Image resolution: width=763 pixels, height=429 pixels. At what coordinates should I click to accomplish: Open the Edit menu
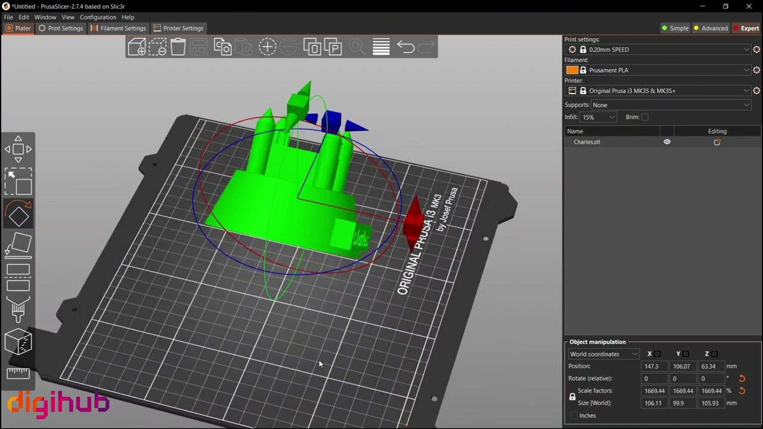click(24, 17)
